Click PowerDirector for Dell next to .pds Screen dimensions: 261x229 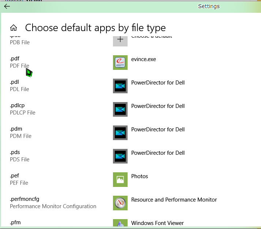[x=158, y=153]
